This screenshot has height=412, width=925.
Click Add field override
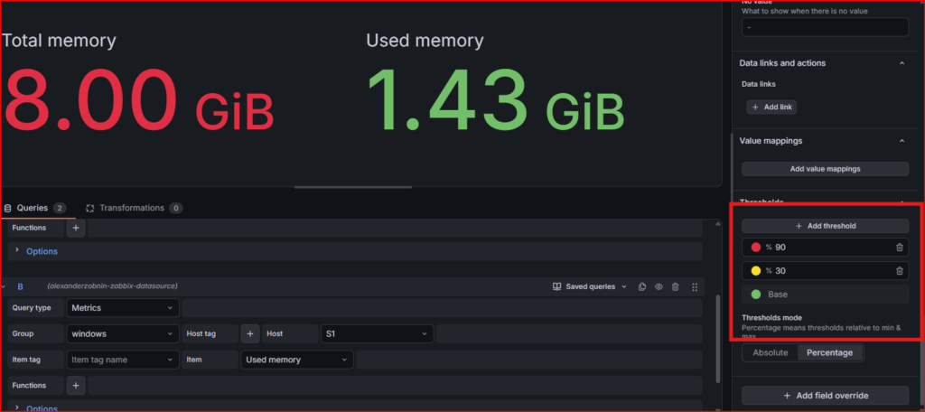pos(825,396)
